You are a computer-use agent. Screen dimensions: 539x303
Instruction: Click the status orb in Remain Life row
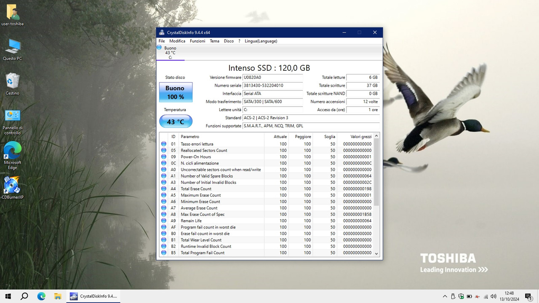164,221
